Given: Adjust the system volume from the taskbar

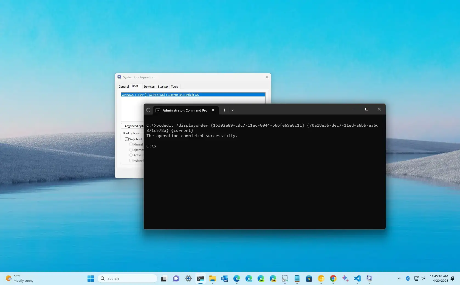Looking at the screenshot, I should [423, 278].
